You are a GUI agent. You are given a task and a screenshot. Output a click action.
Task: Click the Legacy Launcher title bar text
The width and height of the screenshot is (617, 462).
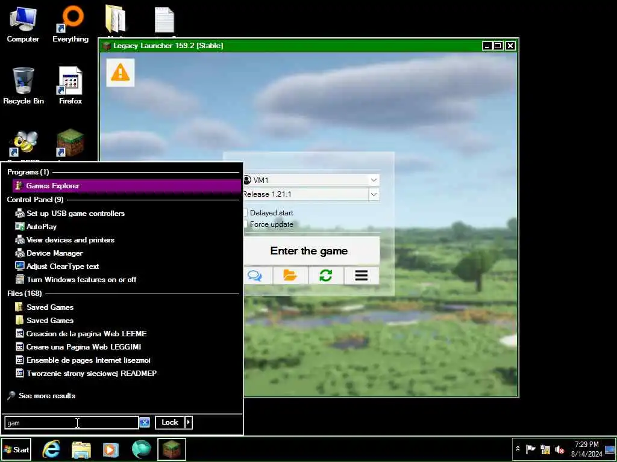pos(168,46)
